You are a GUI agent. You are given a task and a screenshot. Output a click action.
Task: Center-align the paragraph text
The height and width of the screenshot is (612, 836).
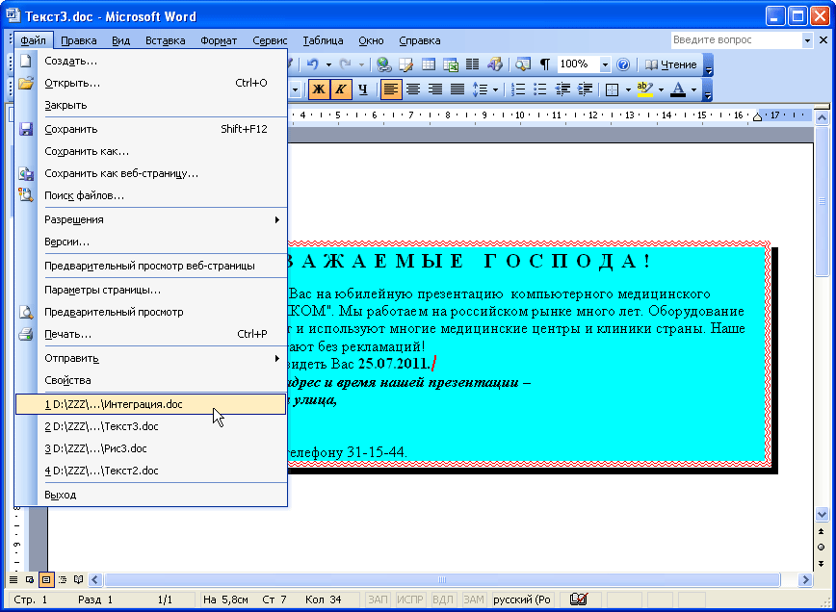412,89
